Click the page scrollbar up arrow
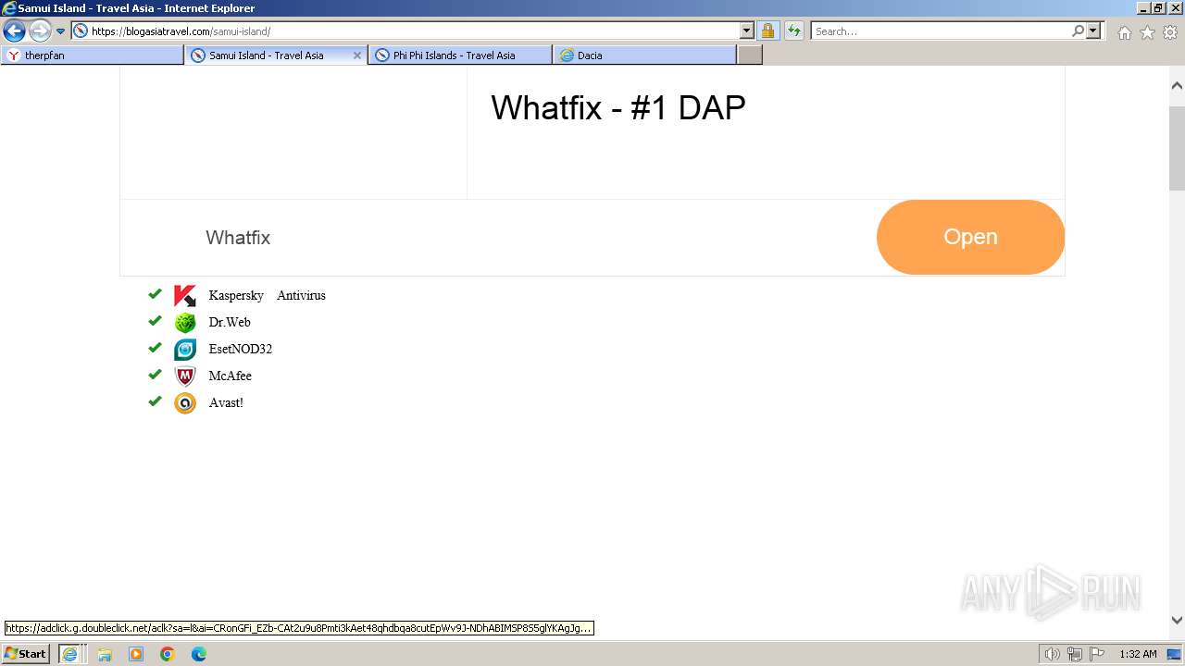Image resolution: width=1185 pixels, height=666 pixels. click(1177, 86)
